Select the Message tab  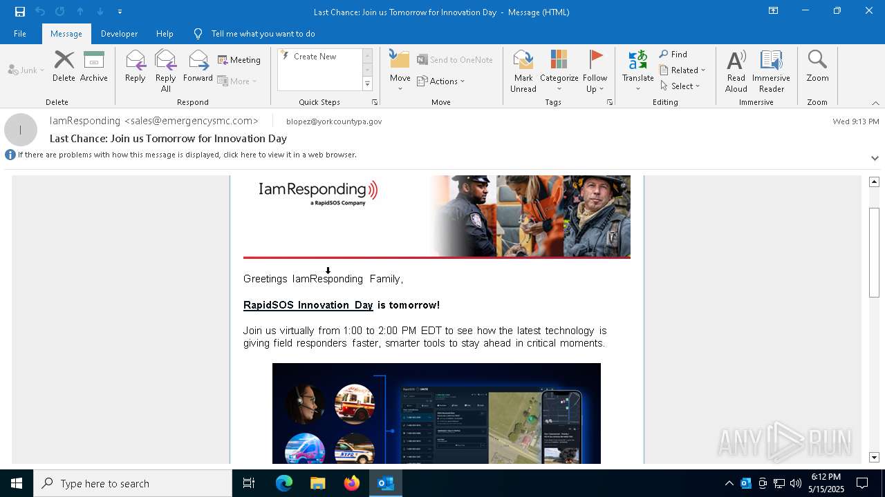click(66, 34)
